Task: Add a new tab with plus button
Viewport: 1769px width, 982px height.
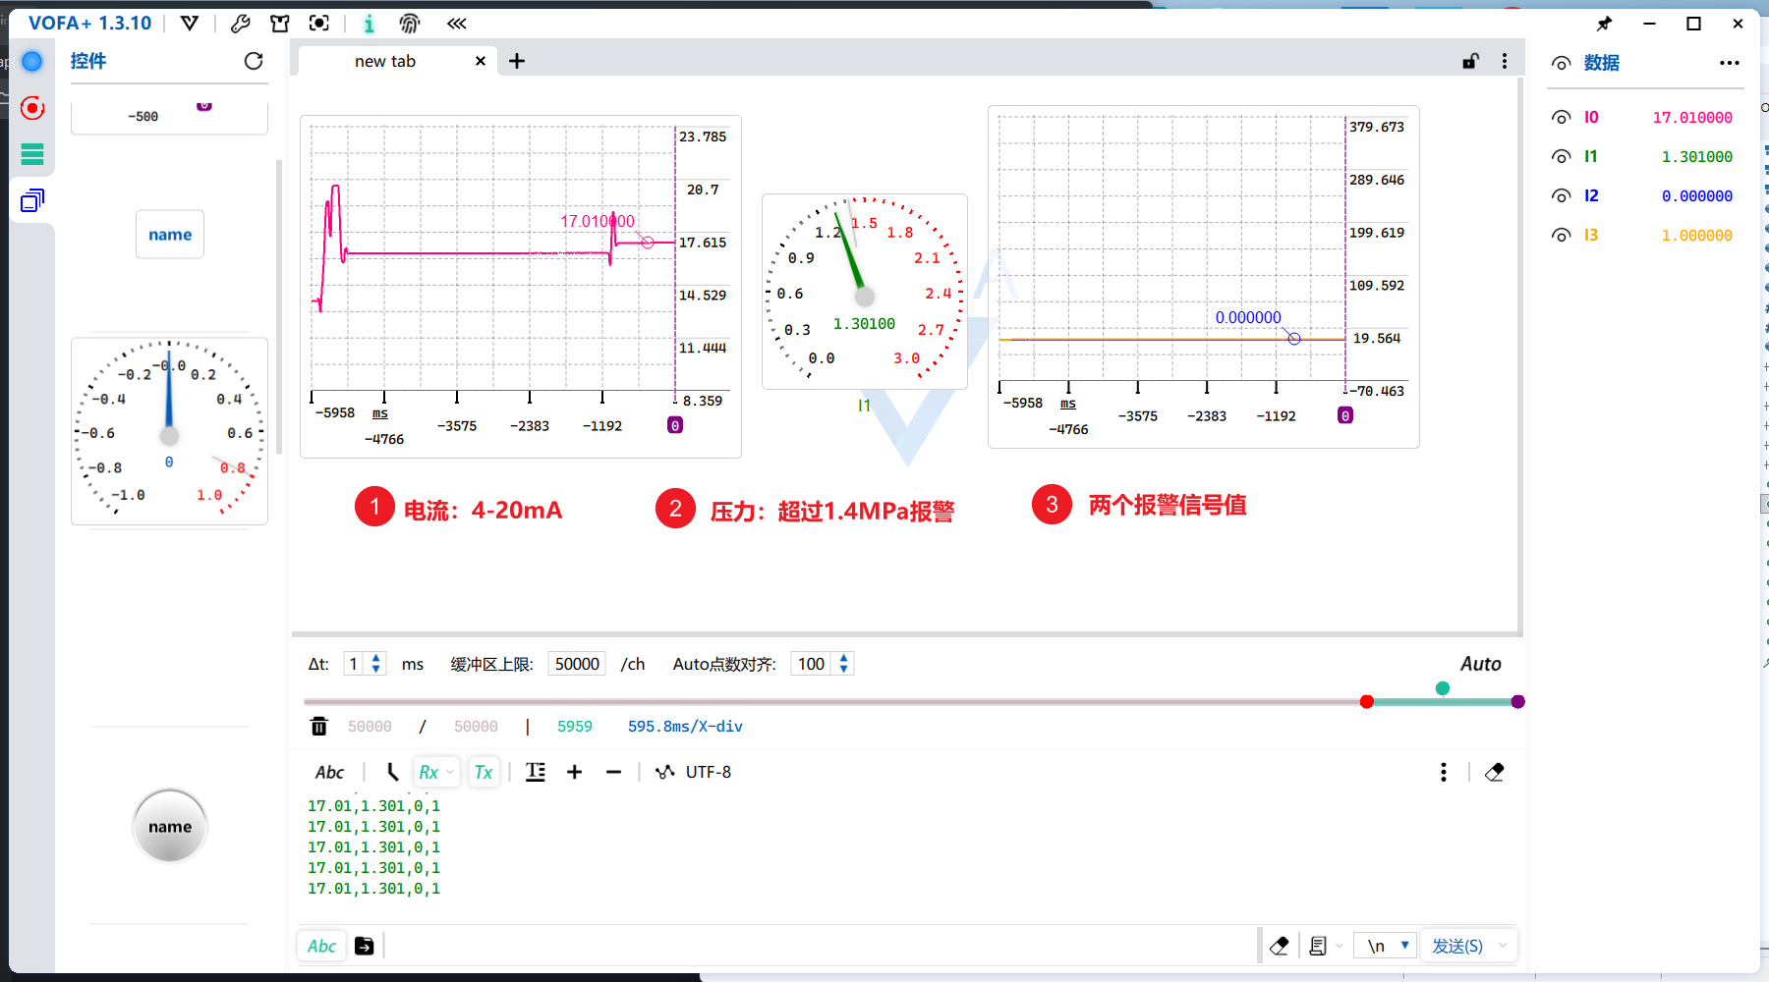Action: click(517, 61)
